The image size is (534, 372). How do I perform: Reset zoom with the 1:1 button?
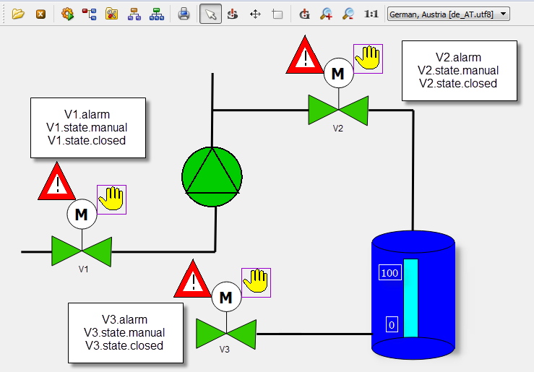point(371,14)
